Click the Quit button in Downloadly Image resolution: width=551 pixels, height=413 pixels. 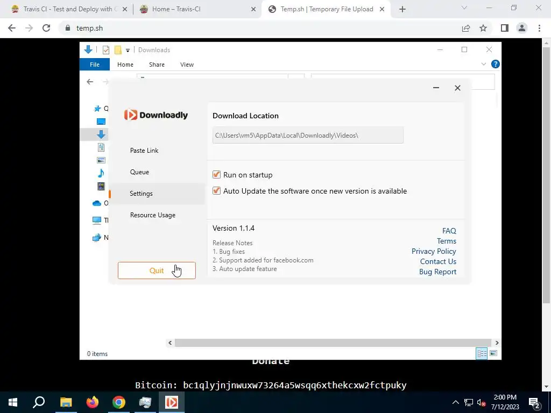pyautogui.click(x=157, y=270)
